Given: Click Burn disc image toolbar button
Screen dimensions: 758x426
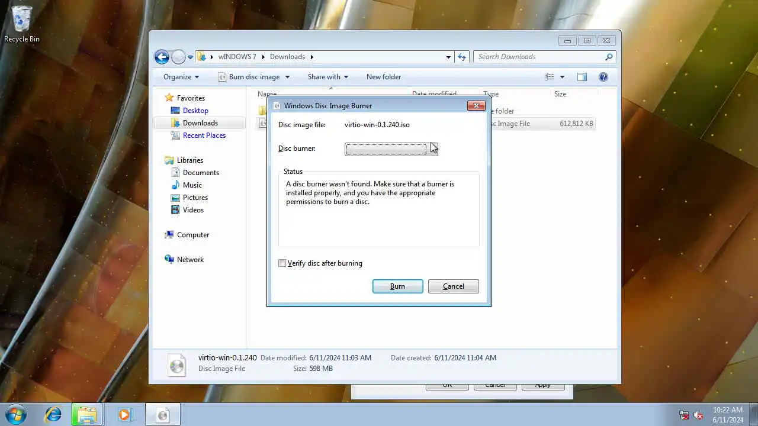Looking at the screenshot, I should 249,77.
